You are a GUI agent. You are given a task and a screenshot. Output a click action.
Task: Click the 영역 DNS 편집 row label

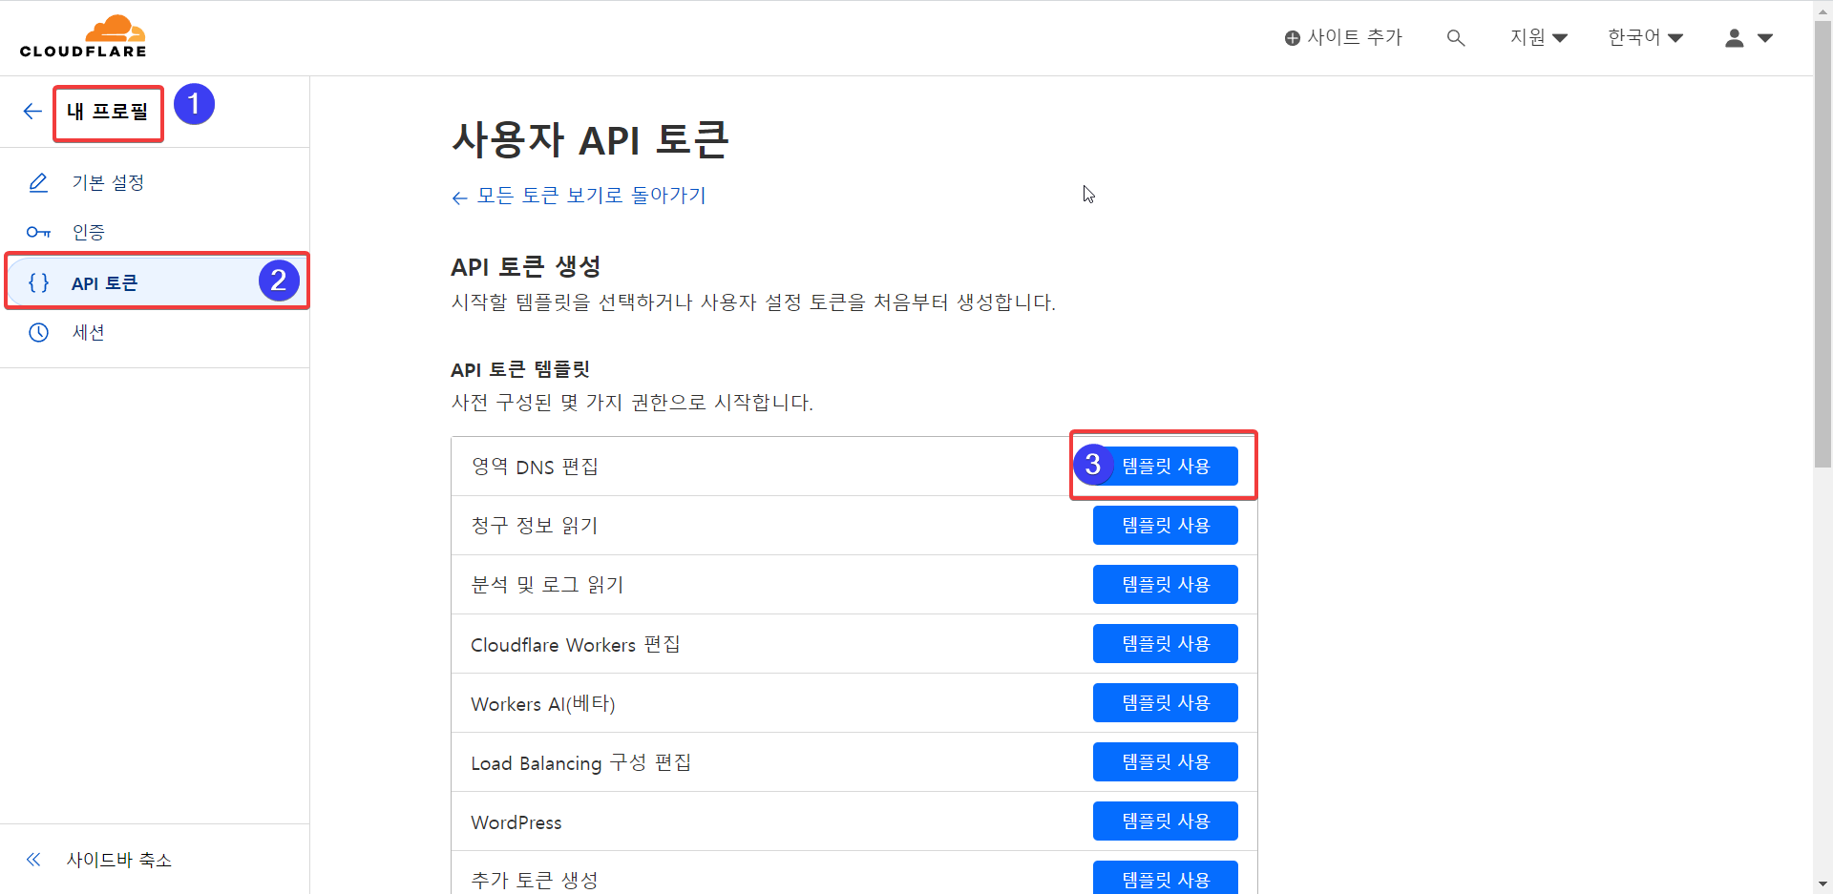click(x=535, y=467)
